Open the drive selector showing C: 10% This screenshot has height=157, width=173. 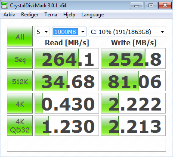127,31
